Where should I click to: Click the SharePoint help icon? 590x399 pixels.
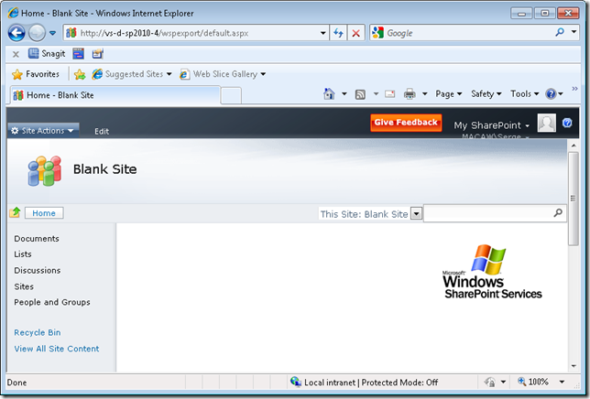[x=567, y=123]
